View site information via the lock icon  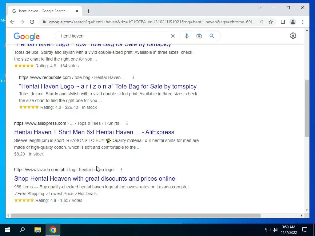coord(44,22)
